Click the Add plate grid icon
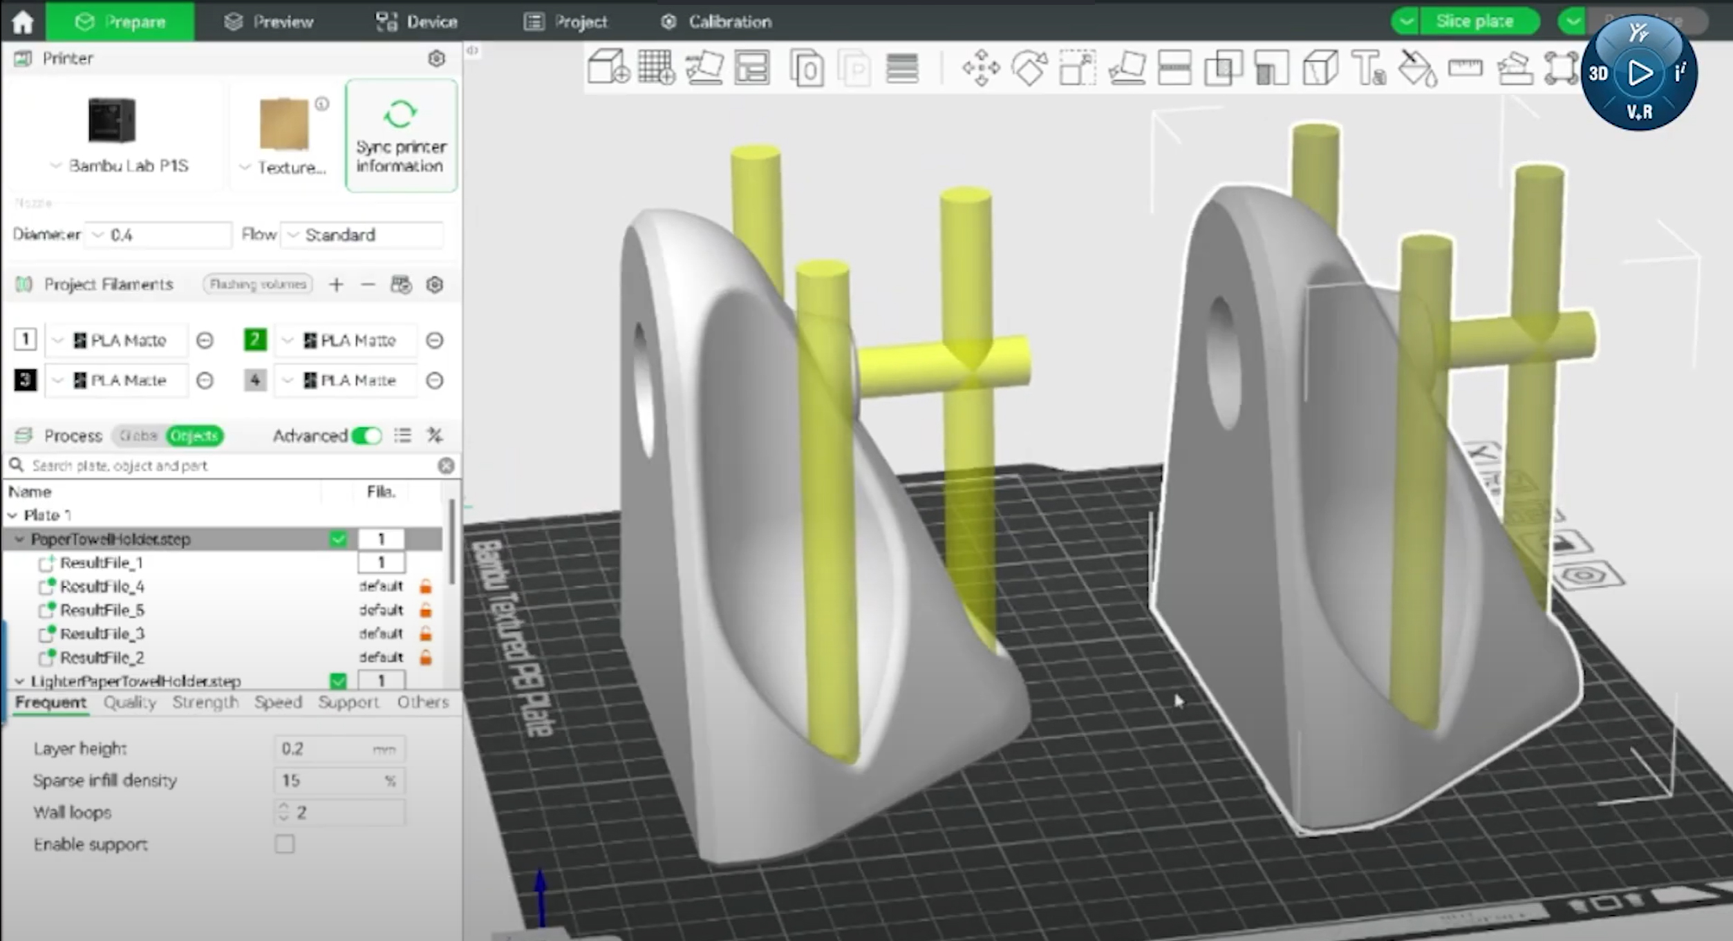 [x=655, y=68]
